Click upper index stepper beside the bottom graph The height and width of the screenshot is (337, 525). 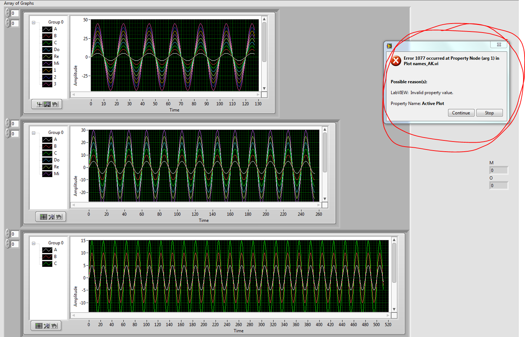click(x=8, y=234)
